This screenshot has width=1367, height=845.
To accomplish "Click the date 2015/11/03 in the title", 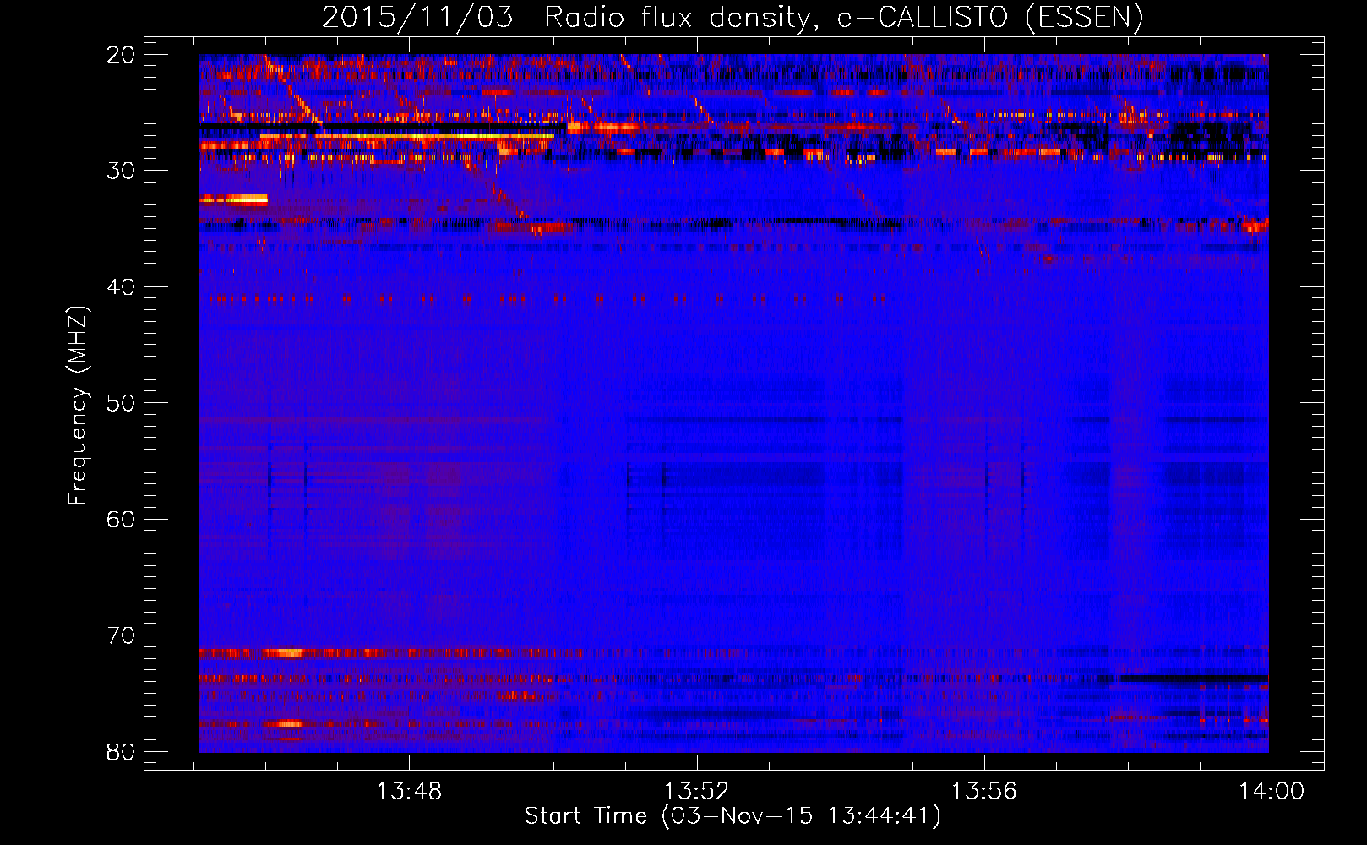I will [x=417, y=17].
